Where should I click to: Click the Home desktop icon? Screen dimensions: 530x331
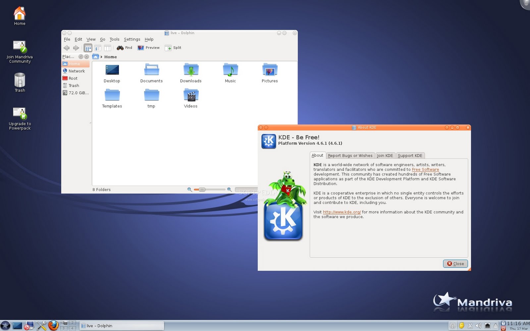(20, 16)
